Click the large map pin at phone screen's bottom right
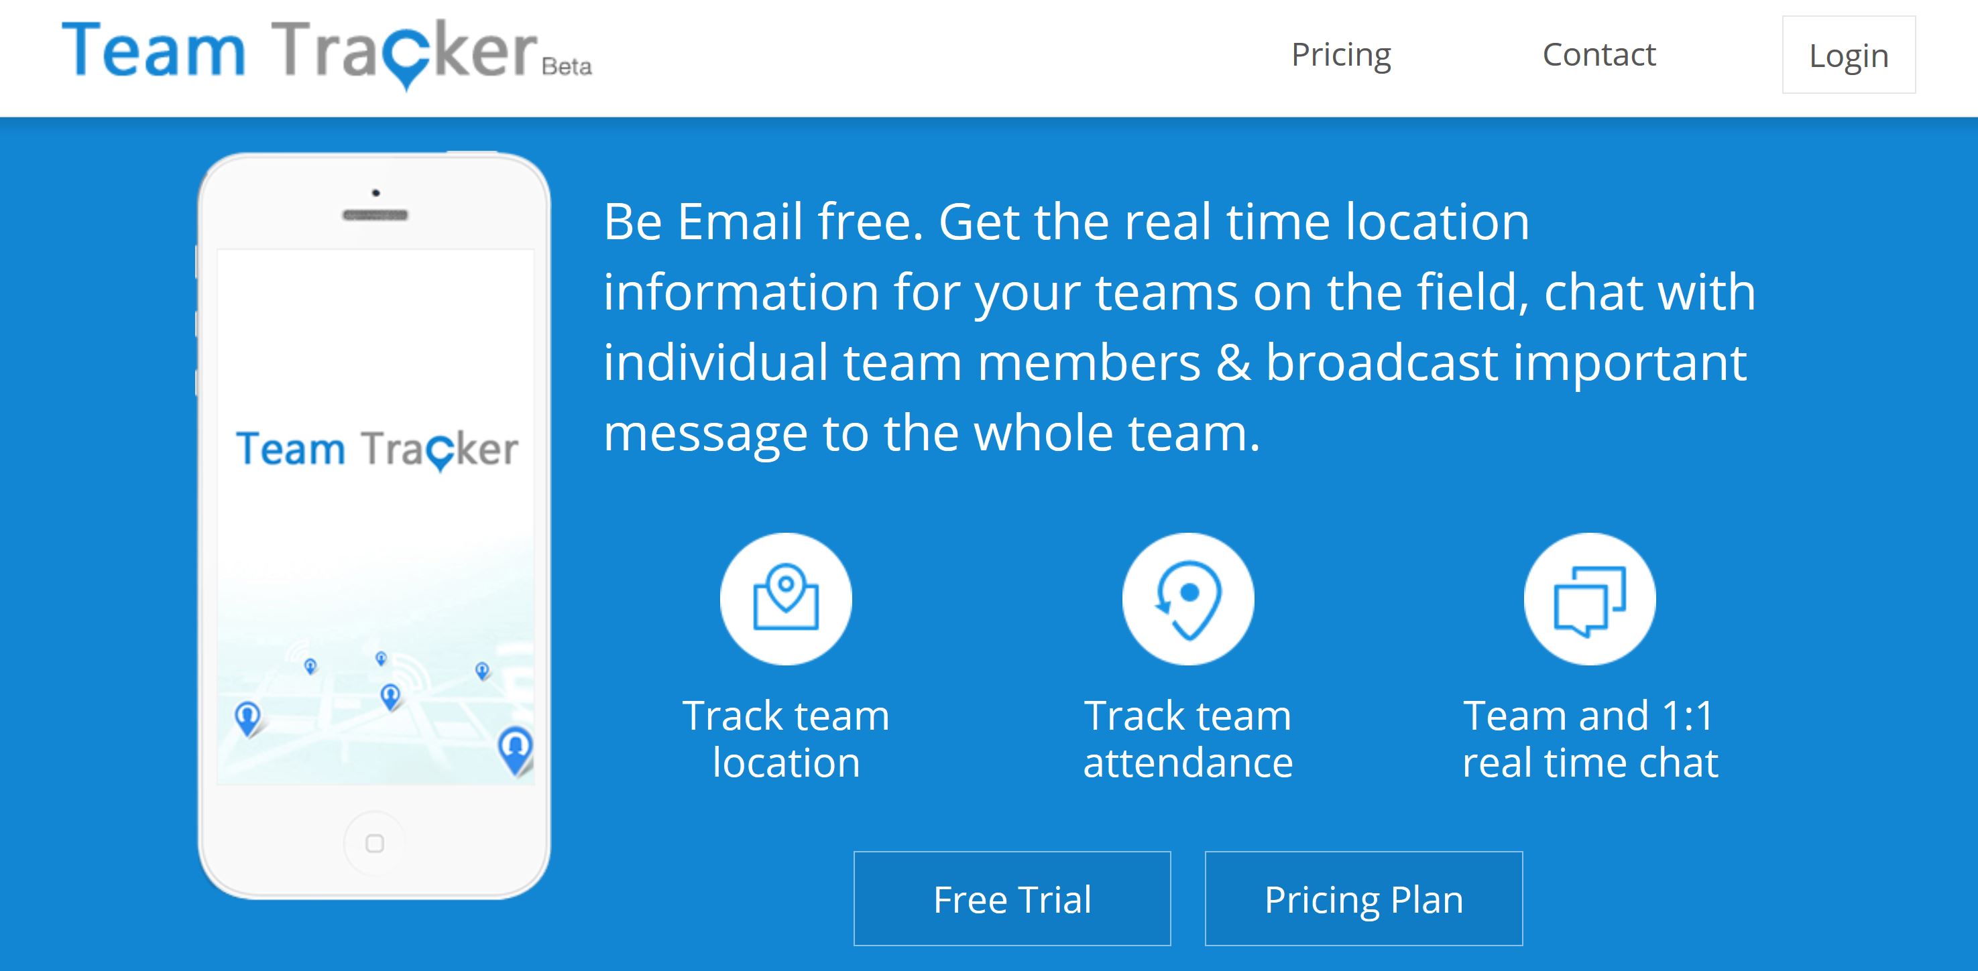Image resolution: width=1978 pixels, height=971 pixels. pos(515,750)
